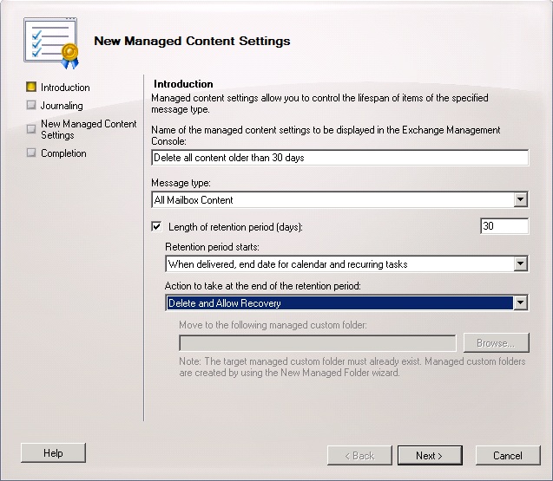Click the Cancel button
553x481 pixels.
(x=508, y=455)
